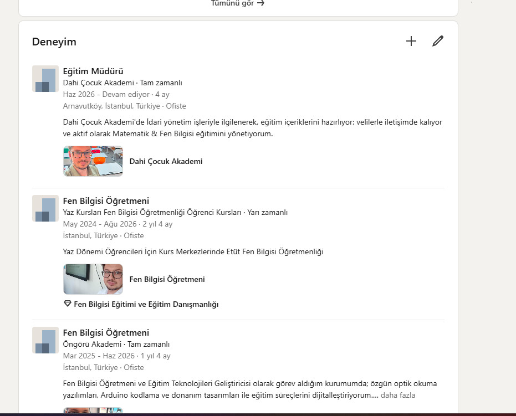Open company logo beside Öngörü Akademi entry
This screenshot has height=416, width=516.
45,340
